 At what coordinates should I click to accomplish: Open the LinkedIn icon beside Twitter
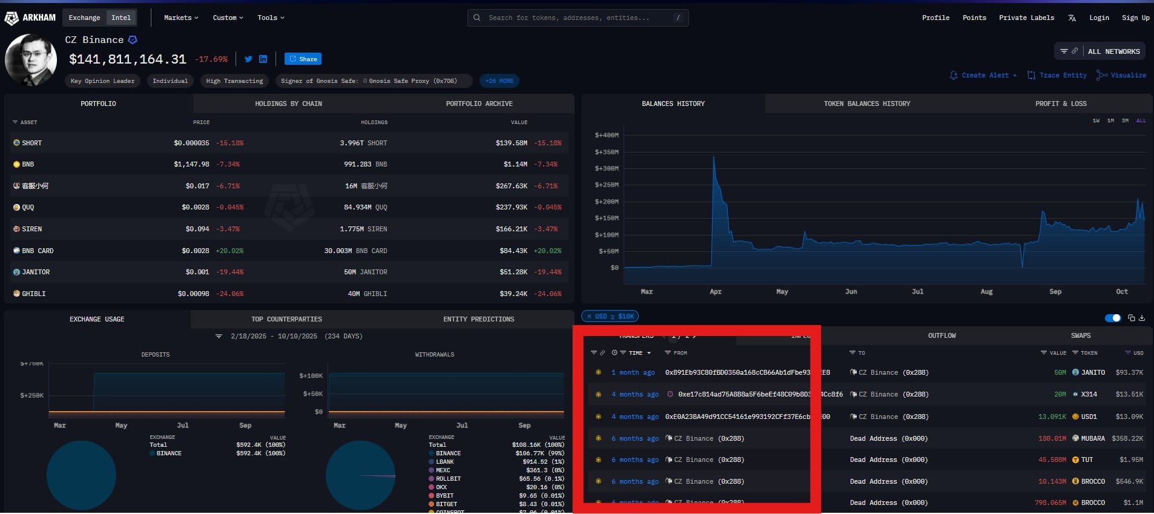coord(263,59)
